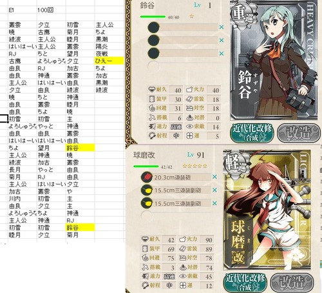Viewport: 322px width, 293px height.
Task: Select the first yellow highlighted 鈴谷 cell
Action: point(80,148)
